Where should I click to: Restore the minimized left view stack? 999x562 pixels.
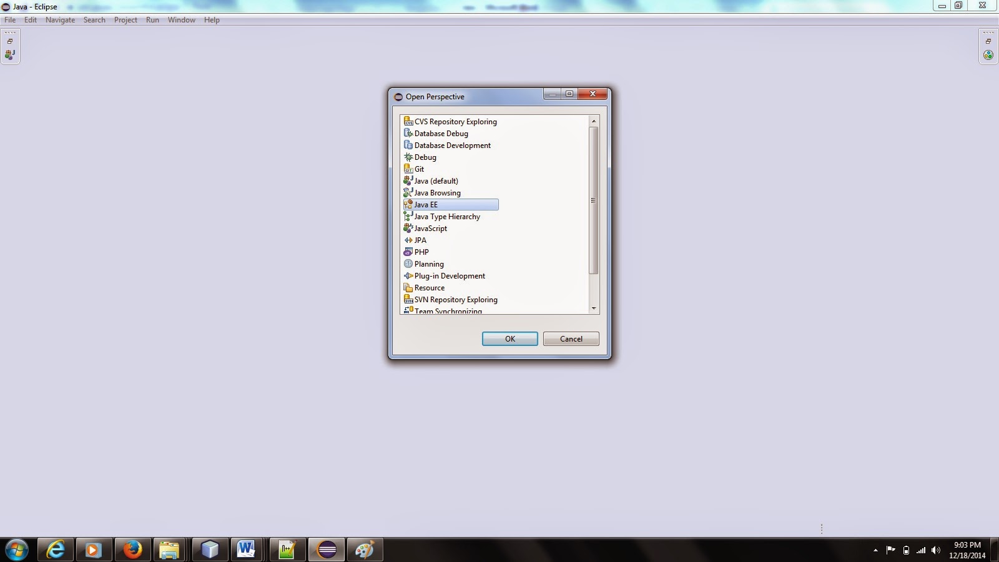click(x=10, y=41)
